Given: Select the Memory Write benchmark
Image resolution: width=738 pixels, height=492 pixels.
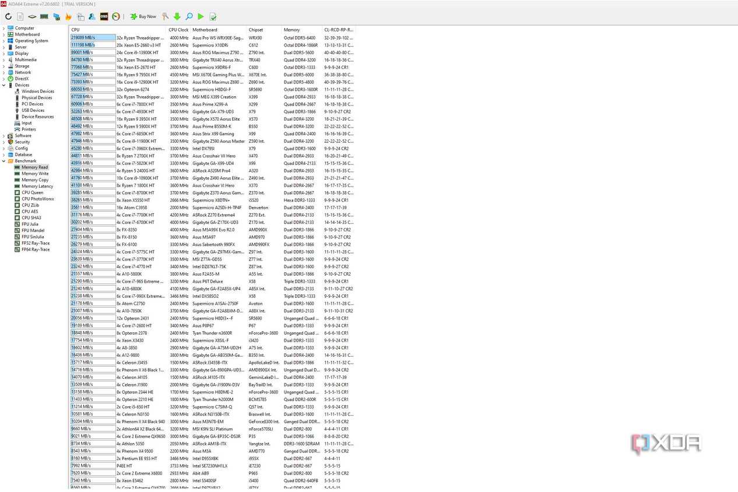Looking at the screenshot, I should pos(35,174).
